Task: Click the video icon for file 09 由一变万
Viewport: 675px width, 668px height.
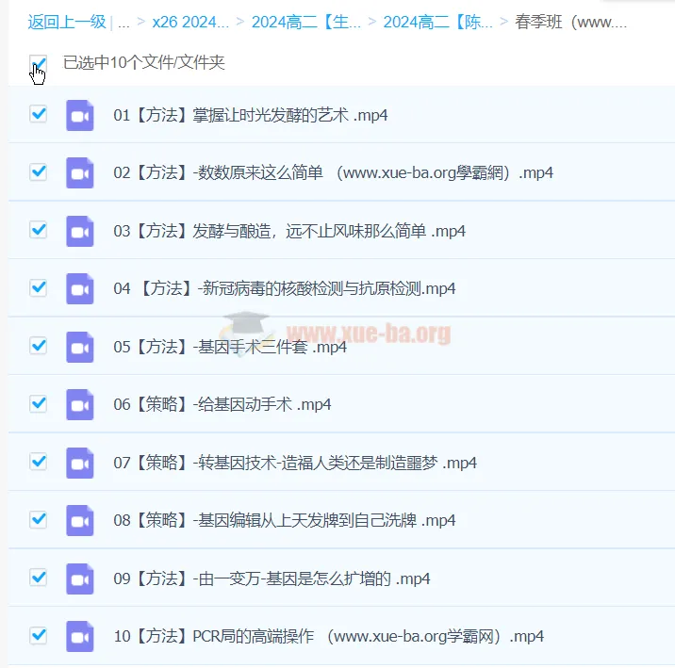Action: [80, 578]
